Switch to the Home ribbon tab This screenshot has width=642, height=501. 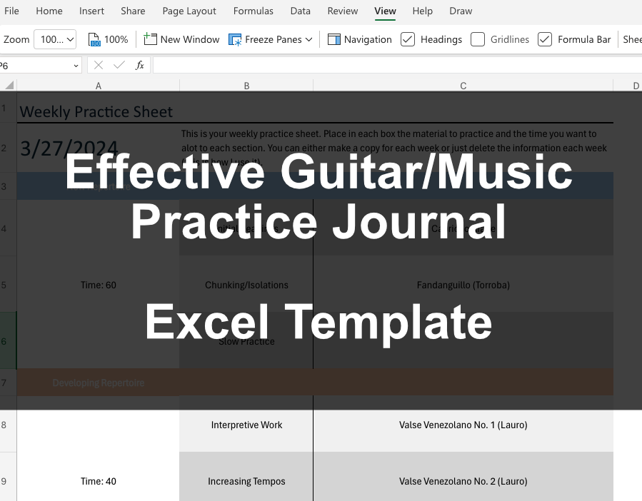click(x=49, y=11)
